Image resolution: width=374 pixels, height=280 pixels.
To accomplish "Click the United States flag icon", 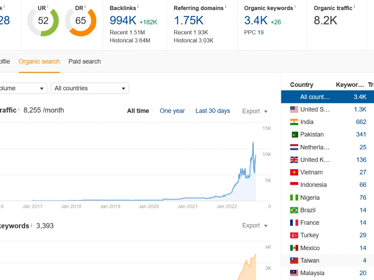I will 294,109.
